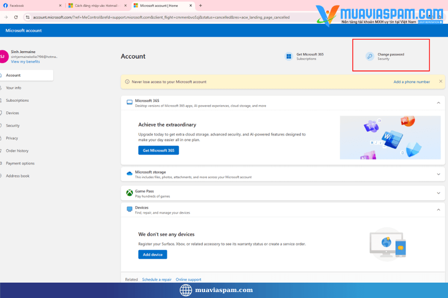
Task: Reload the page with the refresh icon
Action: [16, 17]
